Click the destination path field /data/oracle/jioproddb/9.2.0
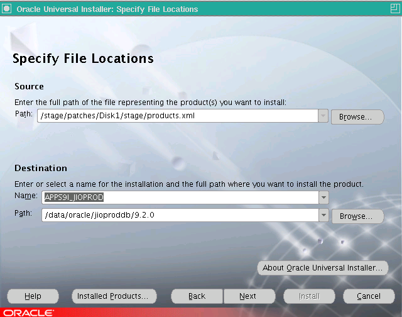The image size is (402, 317). [x=180, y=215]
